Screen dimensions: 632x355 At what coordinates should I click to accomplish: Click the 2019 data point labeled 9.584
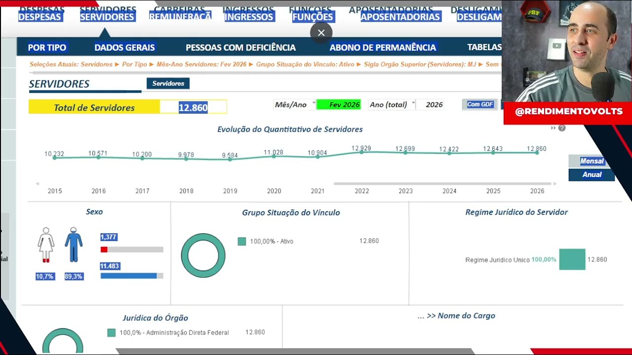pyautogui.click(x=230, y=159)
